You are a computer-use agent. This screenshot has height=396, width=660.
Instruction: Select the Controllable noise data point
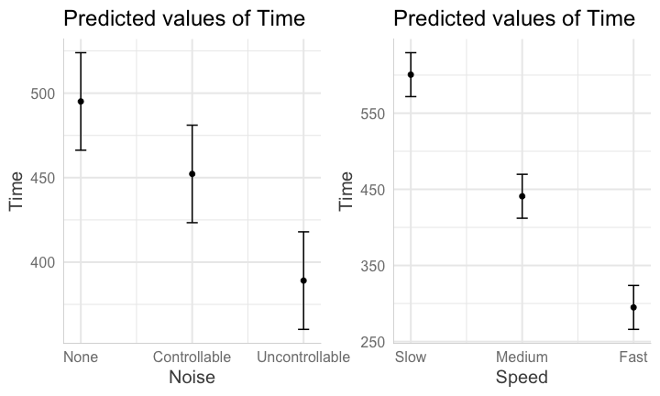[x=192, y=174]
